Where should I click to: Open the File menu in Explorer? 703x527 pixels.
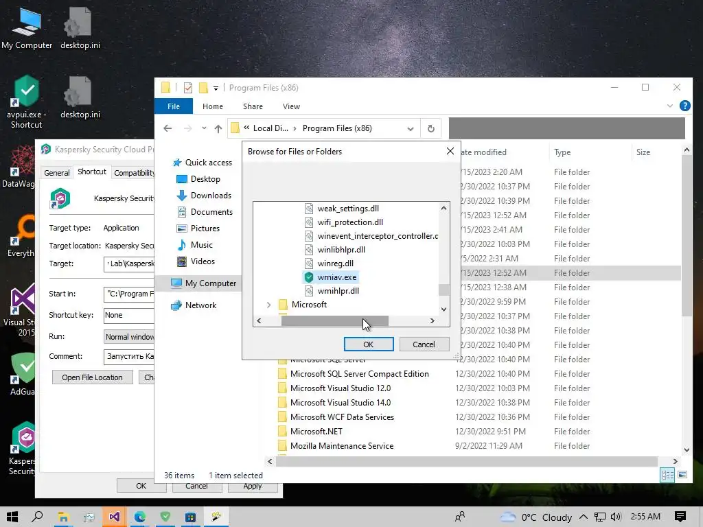[x=174, y=106]
